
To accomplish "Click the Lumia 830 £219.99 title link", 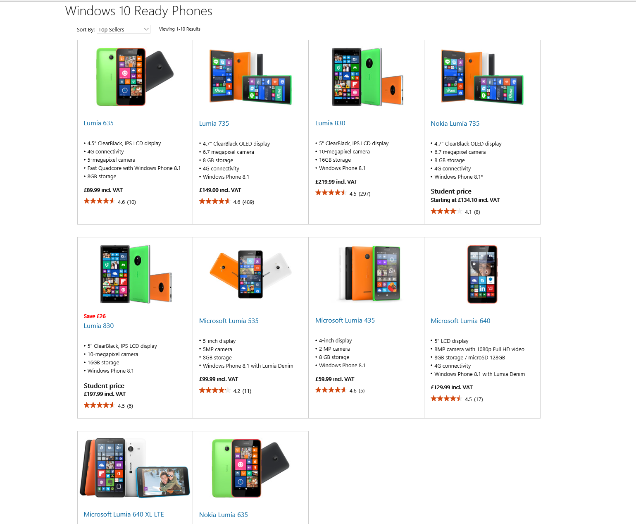I will [330, 123].
